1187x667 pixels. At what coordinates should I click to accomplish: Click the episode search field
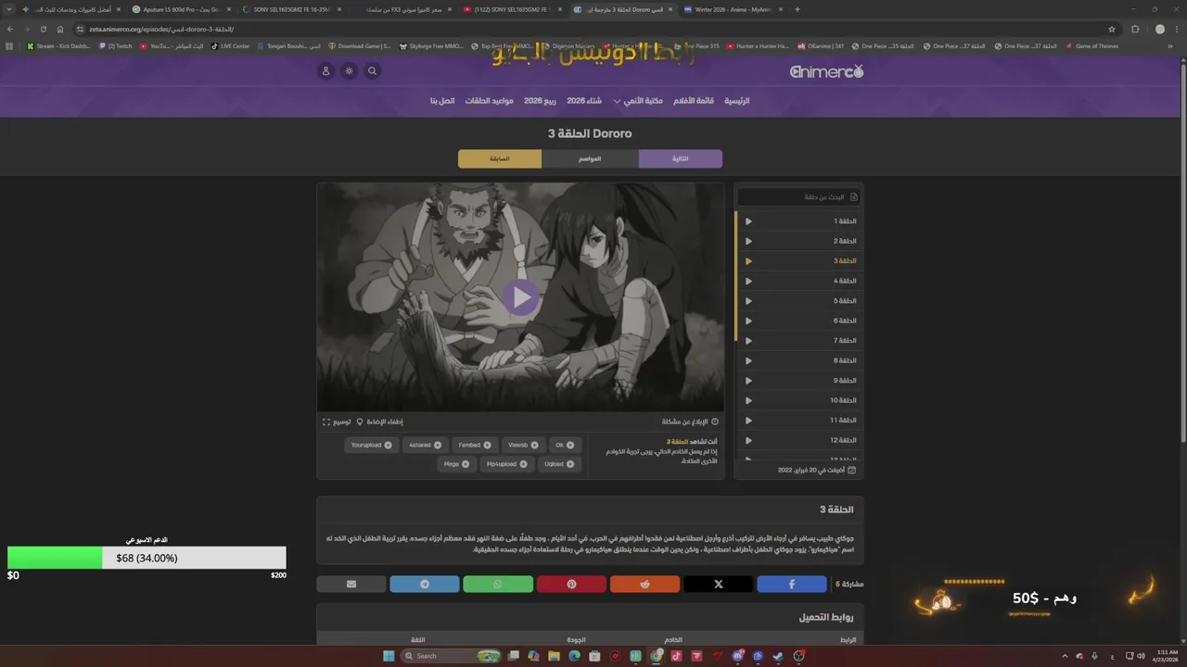coord(798,197)
